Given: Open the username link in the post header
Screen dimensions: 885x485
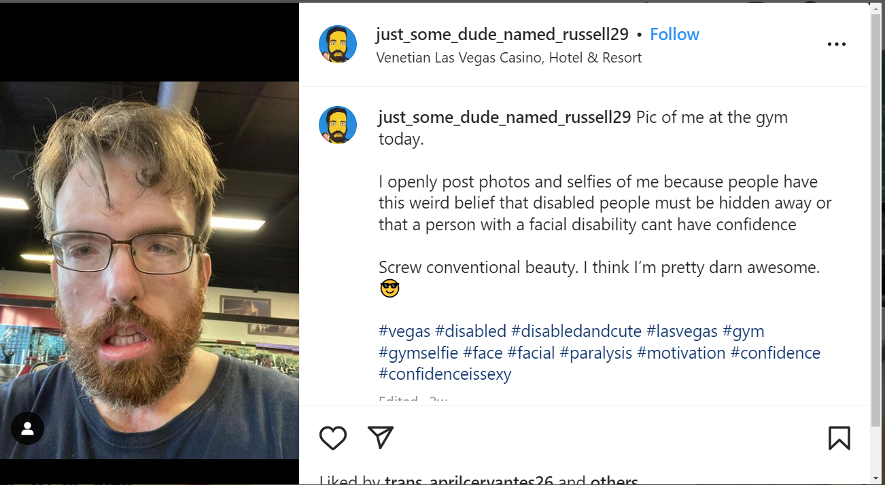Looking at the screenshot, I should click(502, 35).
